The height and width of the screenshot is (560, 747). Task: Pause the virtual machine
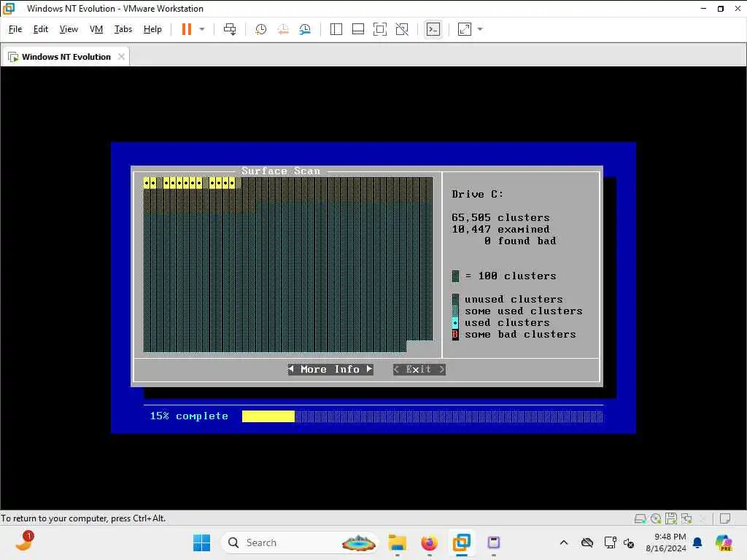point(186,29)
